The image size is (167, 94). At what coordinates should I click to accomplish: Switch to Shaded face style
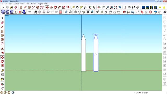pyautogui.click(x=84, y=12)
